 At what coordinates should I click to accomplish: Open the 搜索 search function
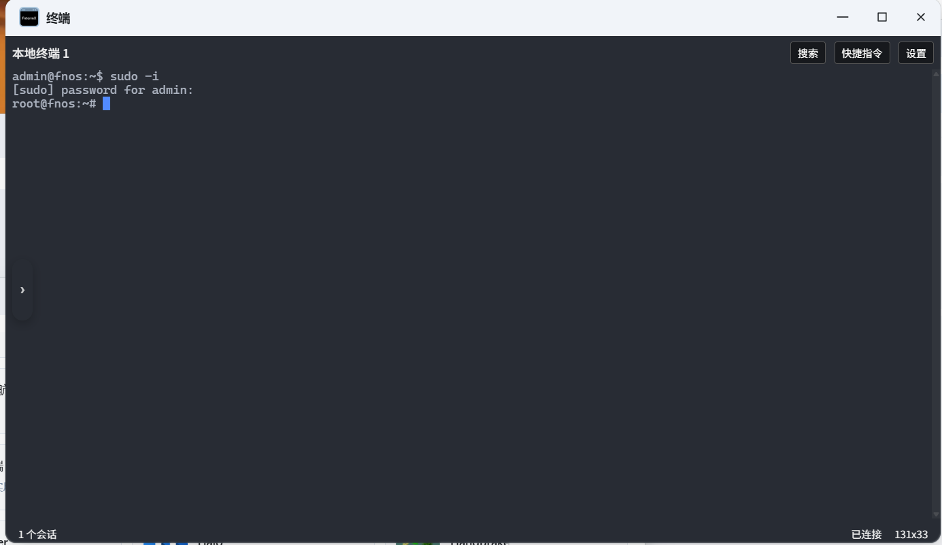[x=808, y=53]
